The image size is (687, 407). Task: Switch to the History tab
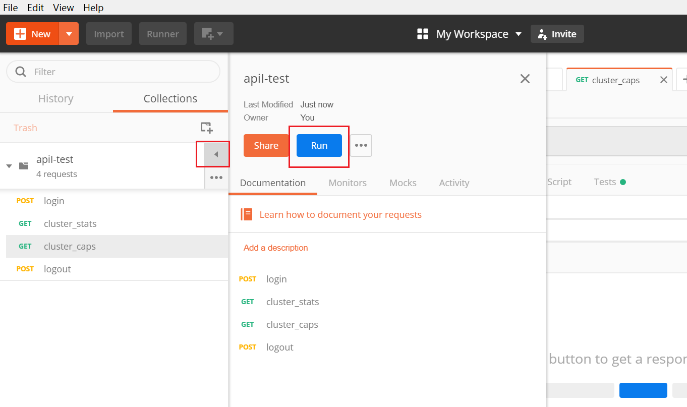coord(56,98)
